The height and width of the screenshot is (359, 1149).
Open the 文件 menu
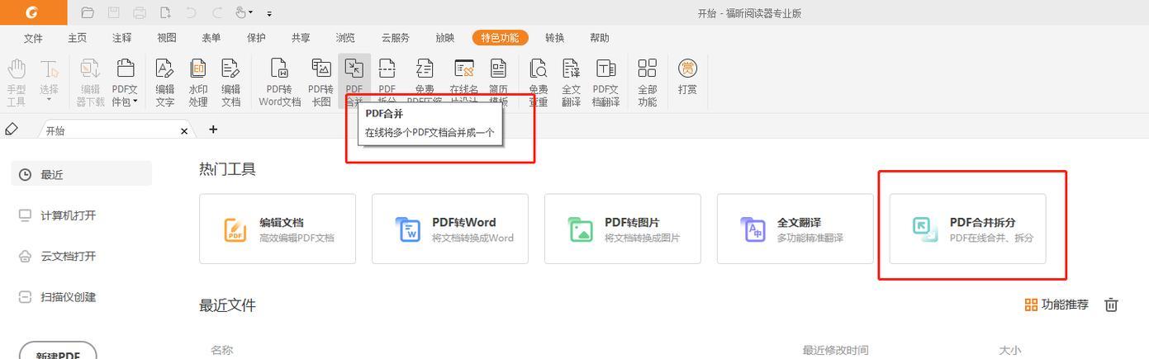(33, 38)
